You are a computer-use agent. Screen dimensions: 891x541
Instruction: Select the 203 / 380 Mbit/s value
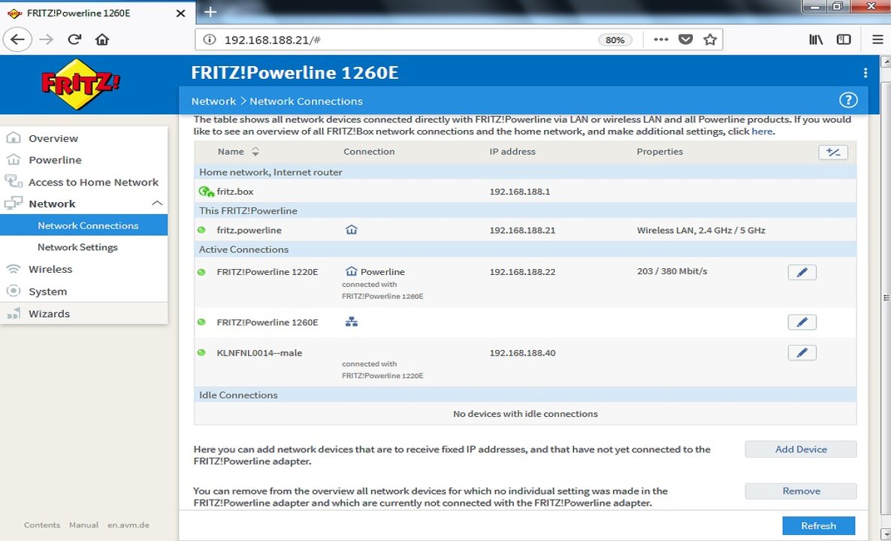pyautogui.click(x=672, y=271)
